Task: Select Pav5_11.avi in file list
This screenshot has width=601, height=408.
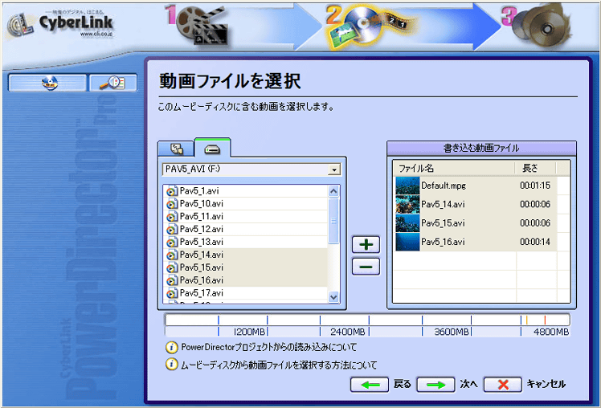Action: tap(245, 217)
